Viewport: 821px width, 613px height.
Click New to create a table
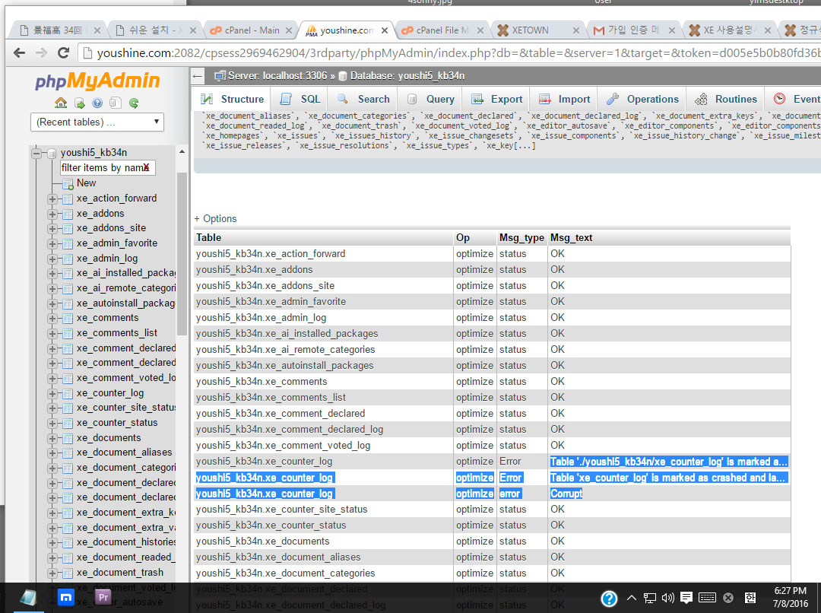point(86,183)
